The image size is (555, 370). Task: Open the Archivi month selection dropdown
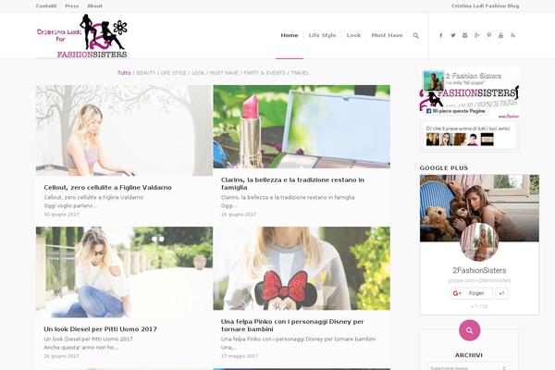[x=469, y=366]
